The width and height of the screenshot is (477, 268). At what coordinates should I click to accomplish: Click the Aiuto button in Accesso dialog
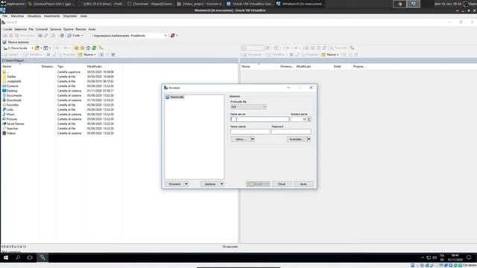(x=303, y=184)
